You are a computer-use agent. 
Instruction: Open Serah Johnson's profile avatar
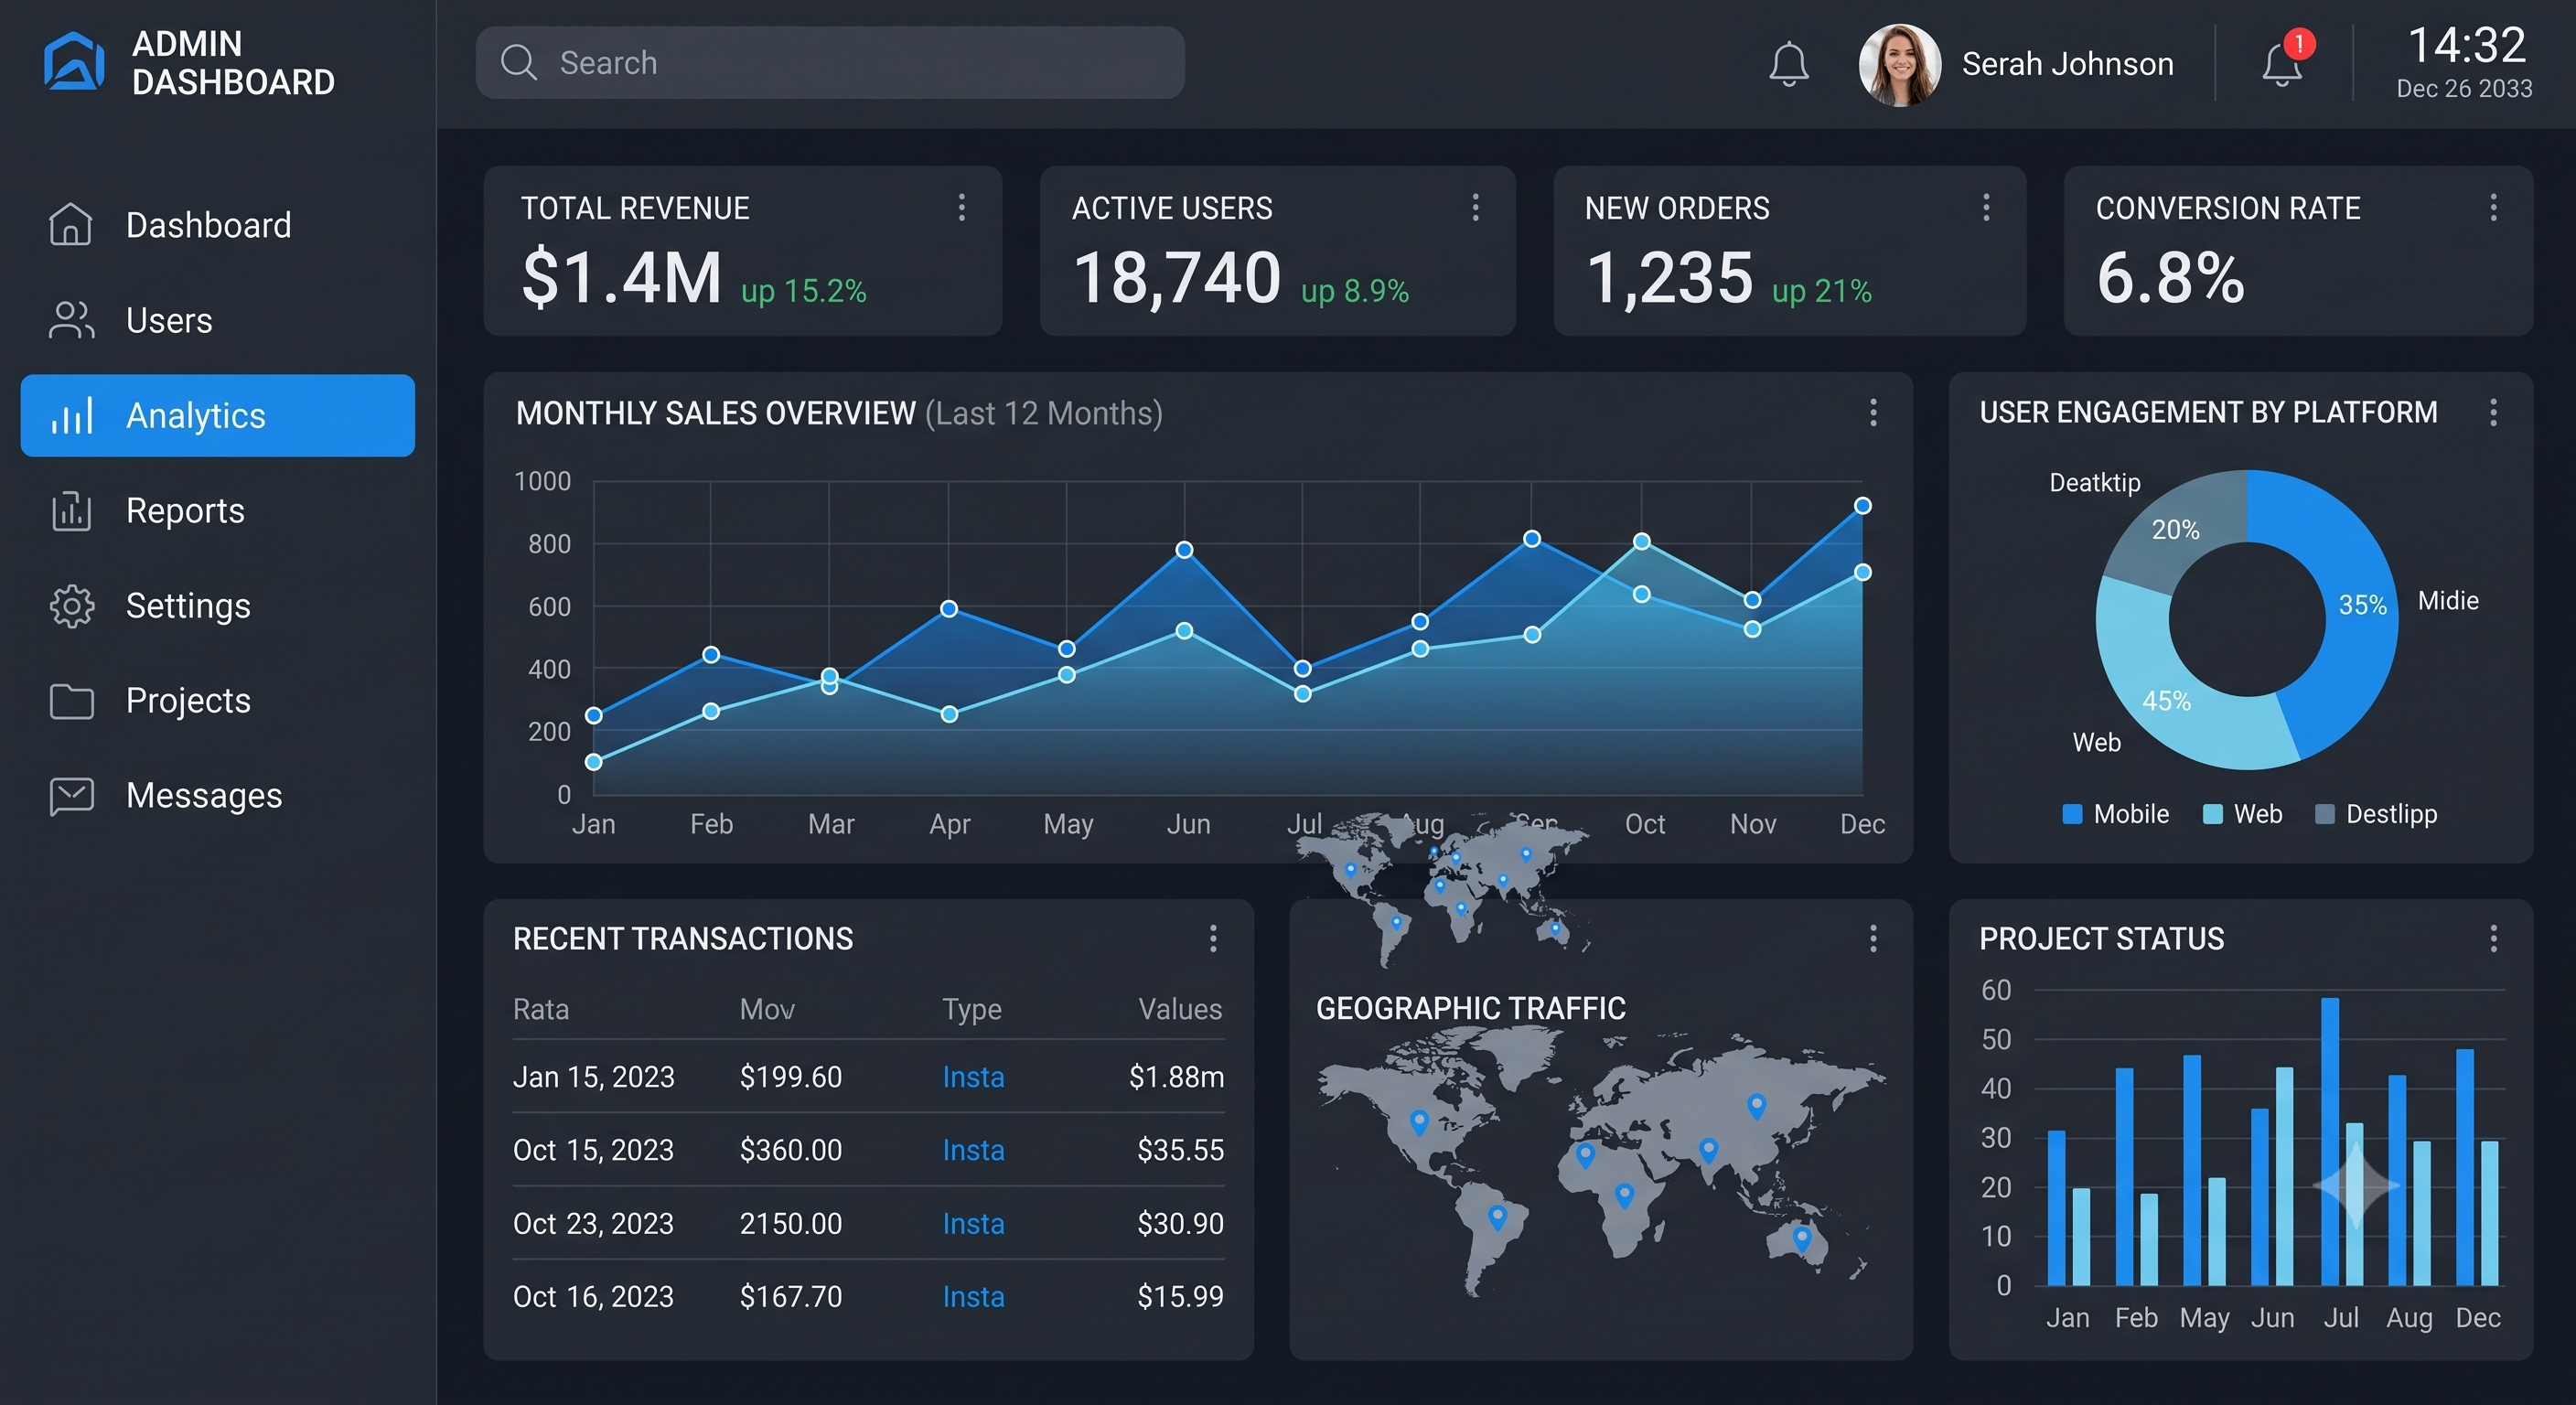tap(1899, 64)
